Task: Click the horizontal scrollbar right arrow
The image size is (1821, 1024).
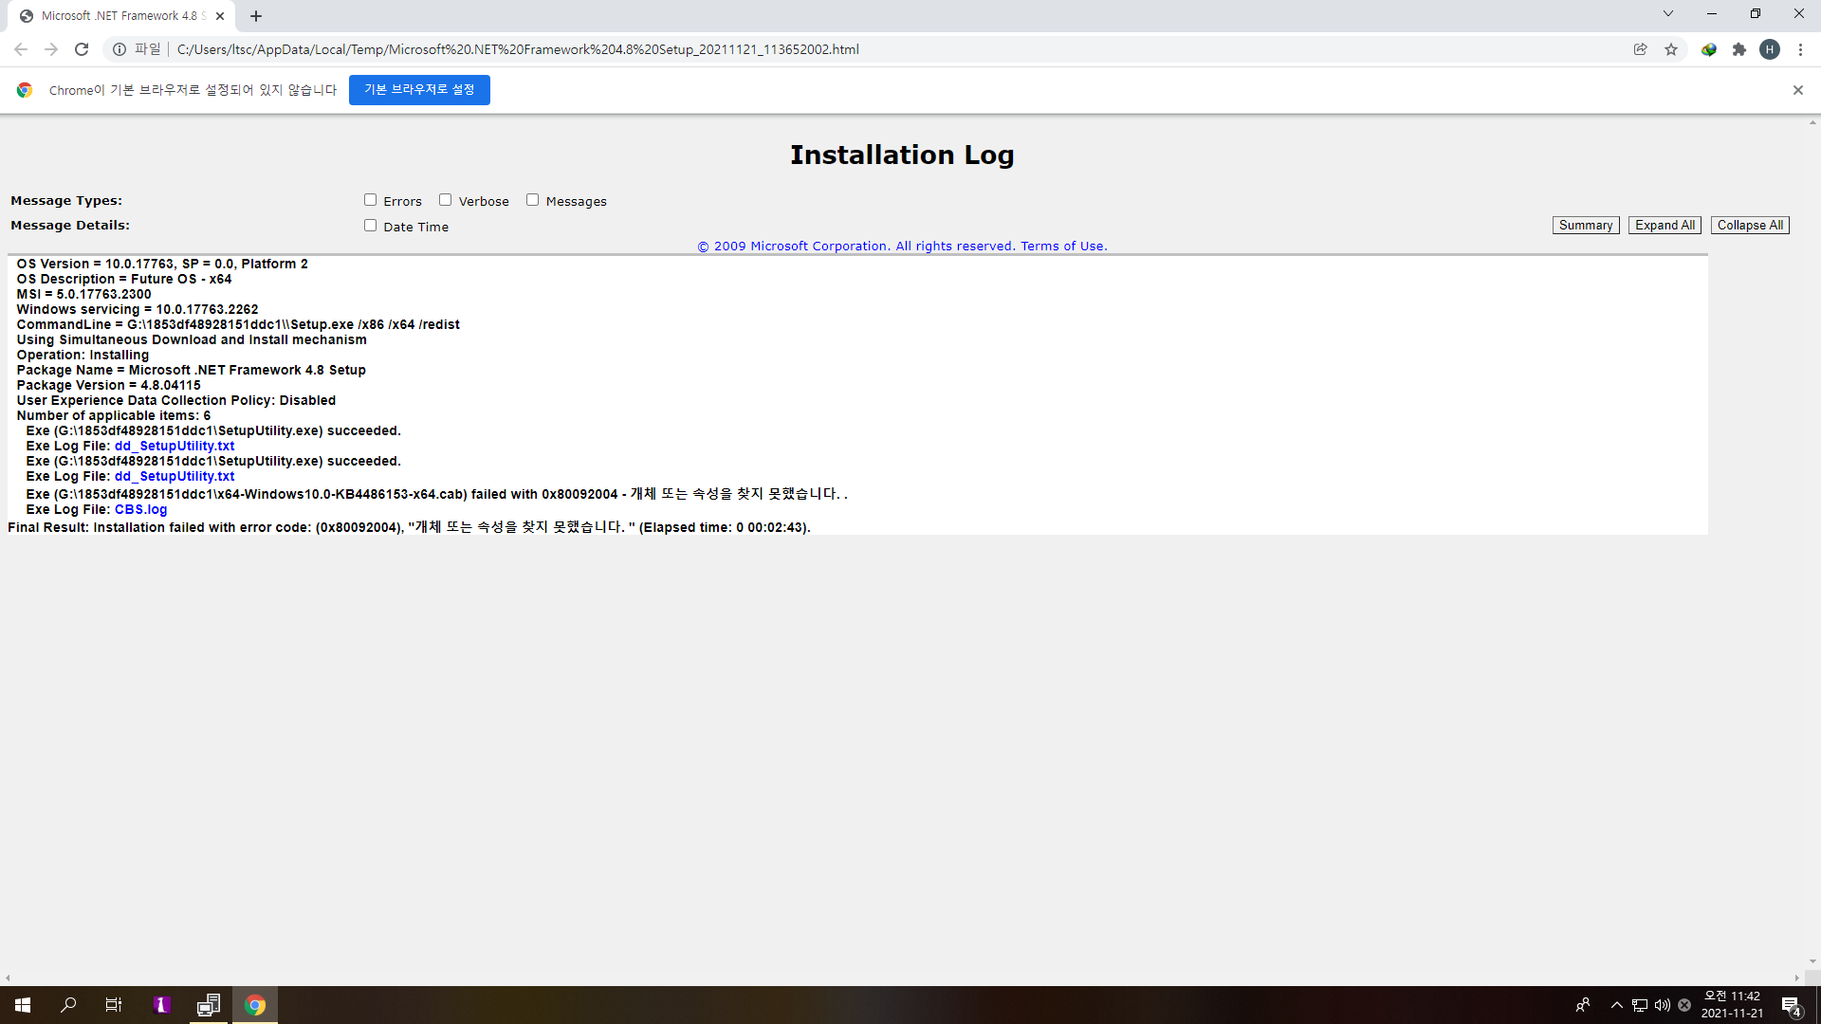Action: click(1797, 978)
